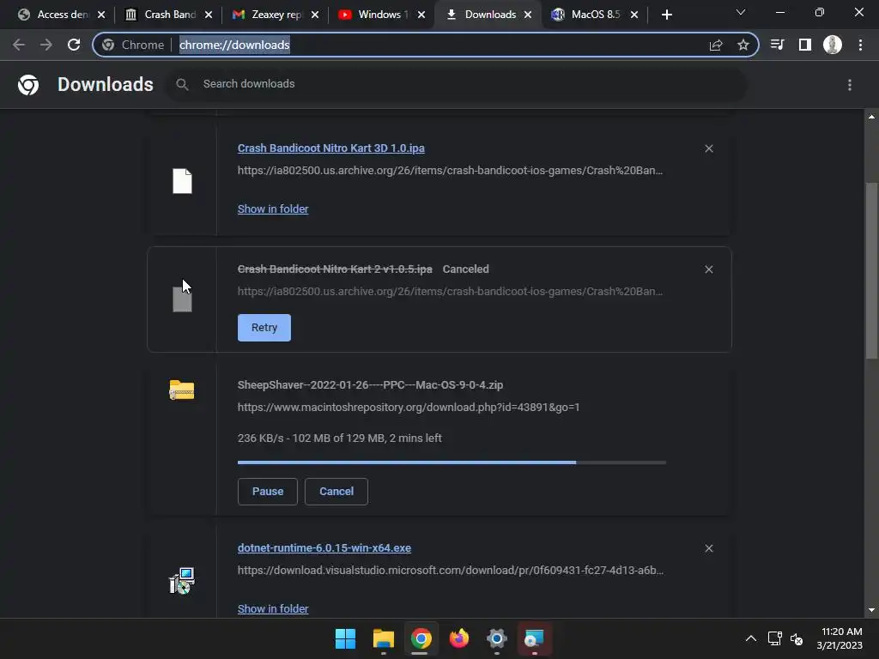Pause the SheepShaver download

pyautogui.click(x=268, y=492)
